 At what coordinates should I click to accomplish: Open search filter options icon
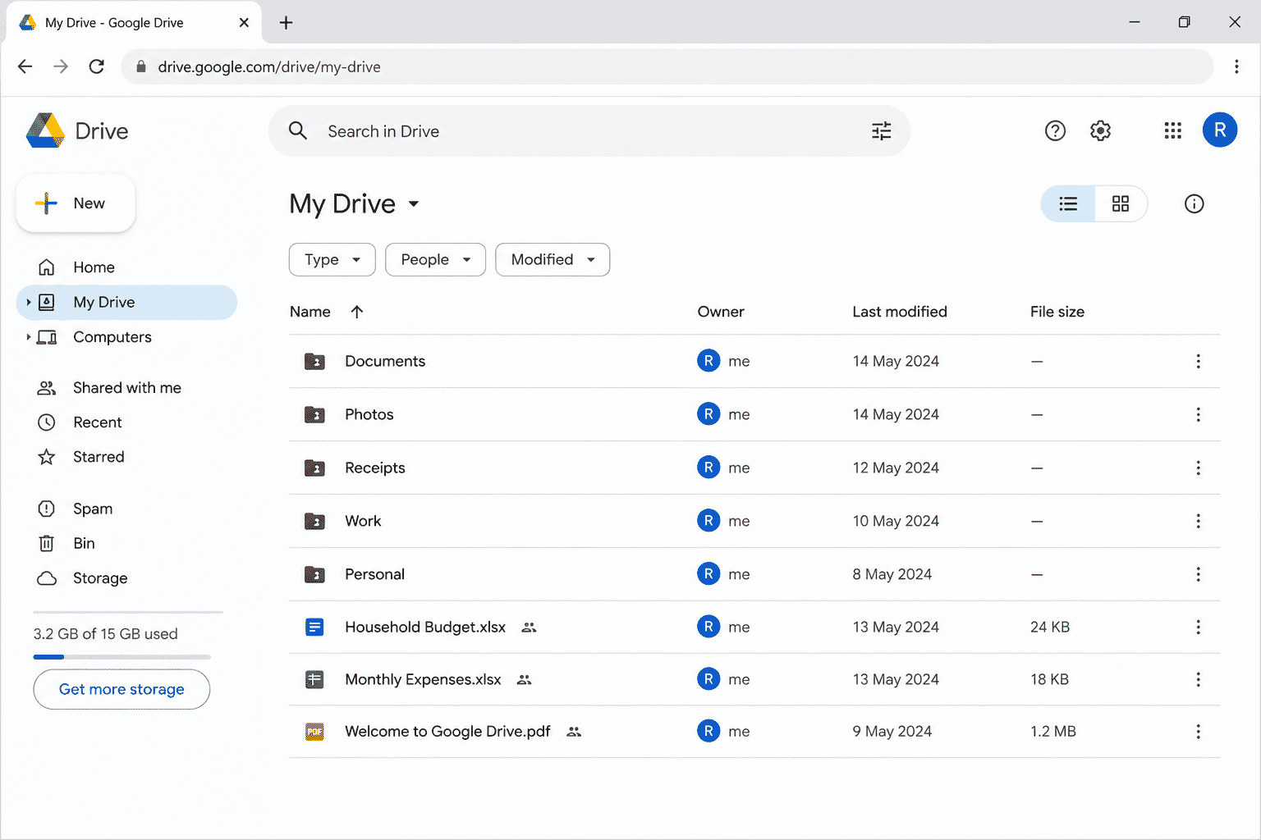pos(881,131)
